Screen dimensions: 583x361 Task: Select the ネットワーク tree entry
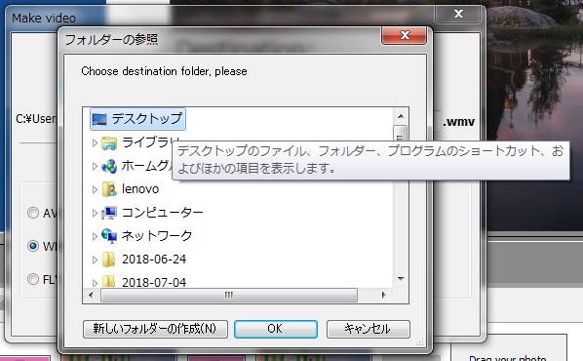click(x=157, y=236)
